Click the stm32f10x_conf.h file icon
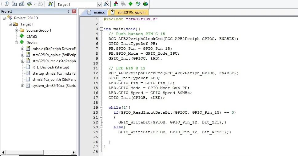Image resolution: width=298 pixels, height=156 pixels. coord(28,79)
